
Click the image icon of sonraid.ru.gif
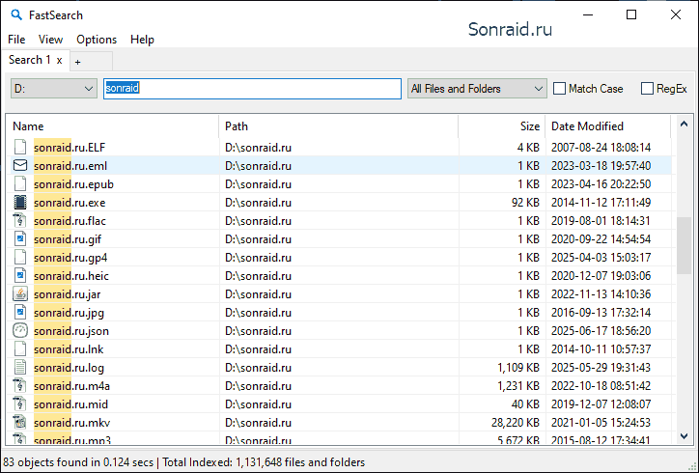click(20, 238)
